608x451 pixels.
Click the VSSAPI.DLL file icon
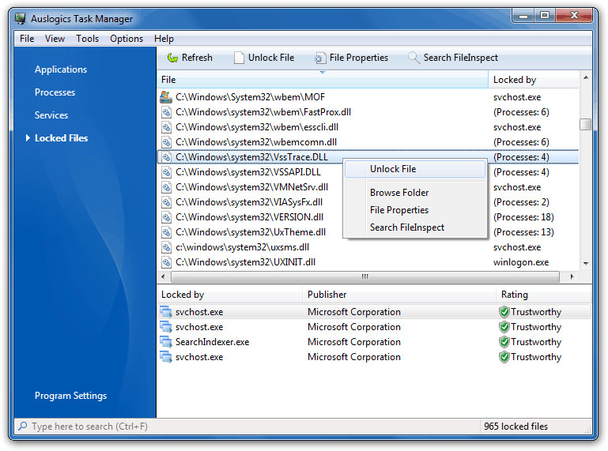(x=166, y=172)
